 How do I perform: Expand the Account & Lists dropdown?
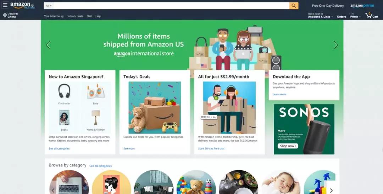(320, 16)
